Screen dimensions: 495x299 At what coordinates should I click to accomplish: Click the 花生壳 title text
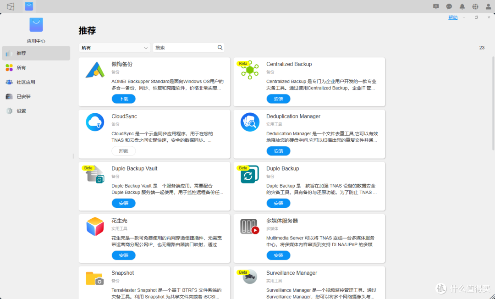tap(119, 221)
